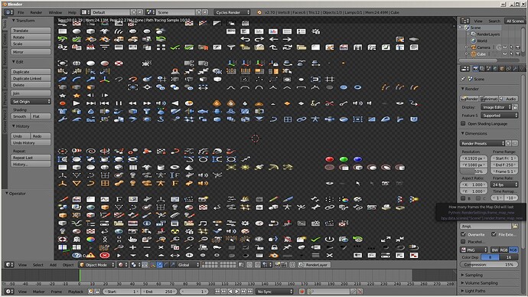Viewport: 528px width, 297px height.
Task: Click the Audio render button
Action: 508,99
